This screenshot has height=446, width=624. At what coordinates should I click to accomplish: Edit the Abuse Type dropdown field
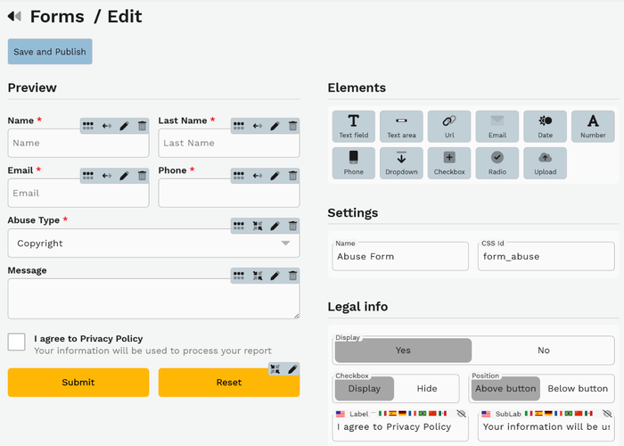click(275, 227)
